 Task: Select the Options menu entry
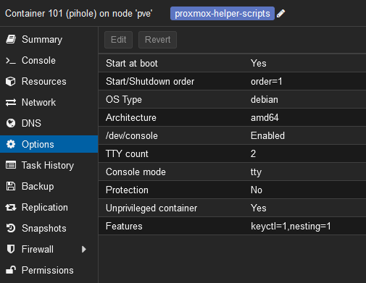49,144
